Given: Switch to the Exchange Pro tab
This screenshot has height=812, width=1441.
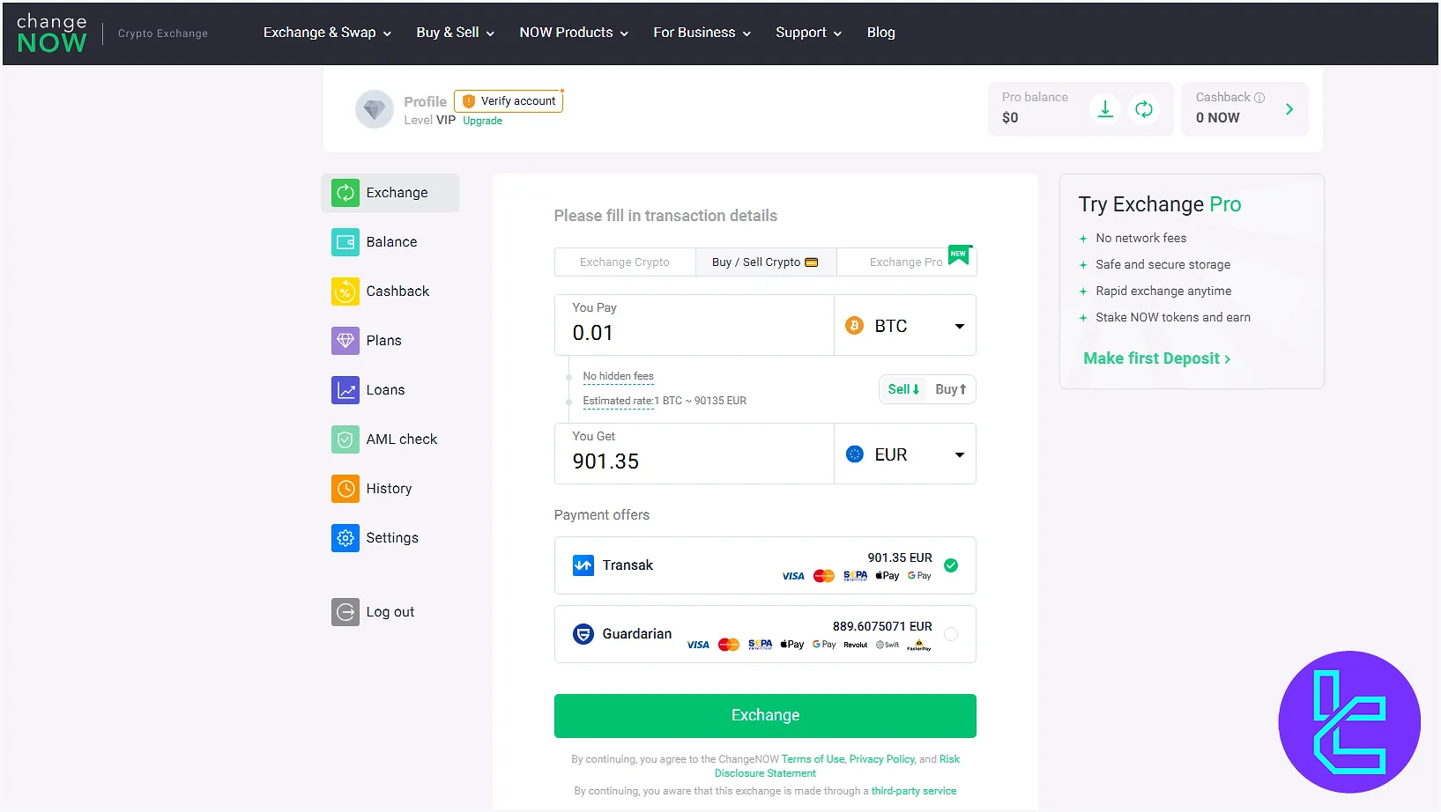Looking at the screenshot, I should tap(906, 262).
